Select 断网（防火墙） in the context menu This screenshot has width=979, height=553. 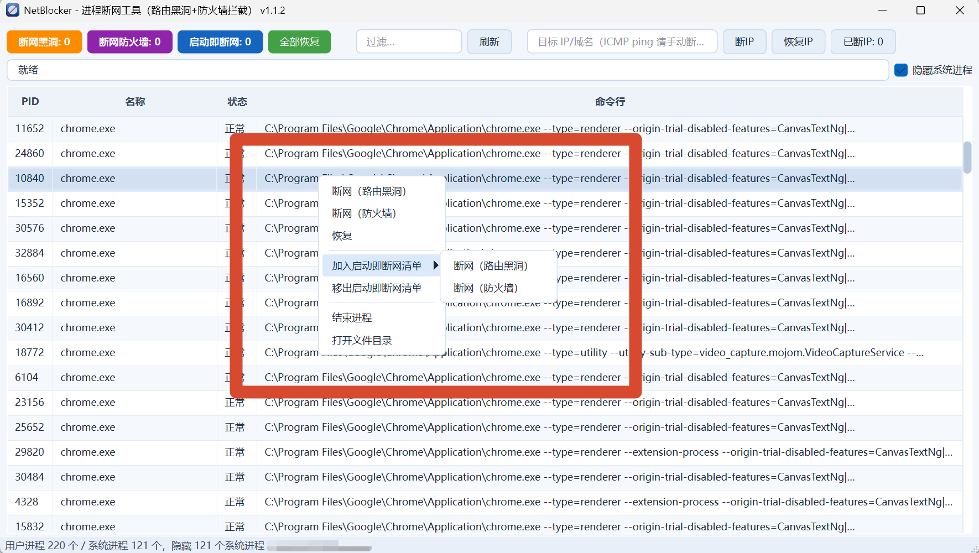[364, 213]
